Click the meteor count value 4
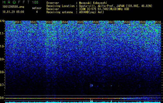The image size is (163, 103). [37, 12]
